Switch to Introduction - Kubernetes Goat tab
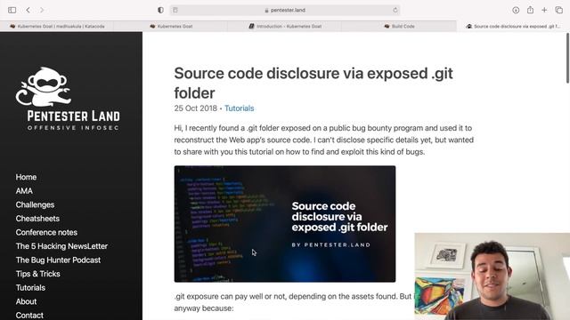 pyautogui.click(x=285, y=26)
